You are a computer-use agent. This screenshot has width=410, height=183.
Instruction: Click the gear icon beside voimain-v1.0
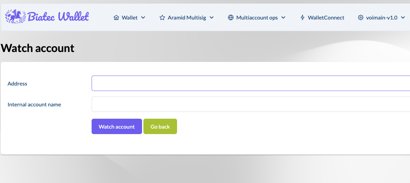[x=361, y=17]
